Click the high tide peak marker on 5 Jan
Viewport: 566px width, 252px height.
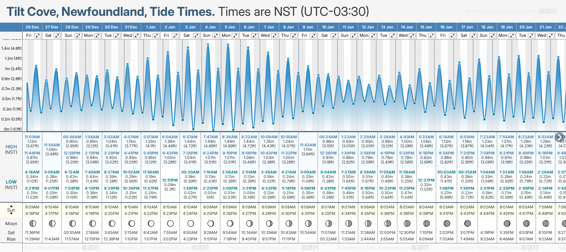(x=228, y=45)
